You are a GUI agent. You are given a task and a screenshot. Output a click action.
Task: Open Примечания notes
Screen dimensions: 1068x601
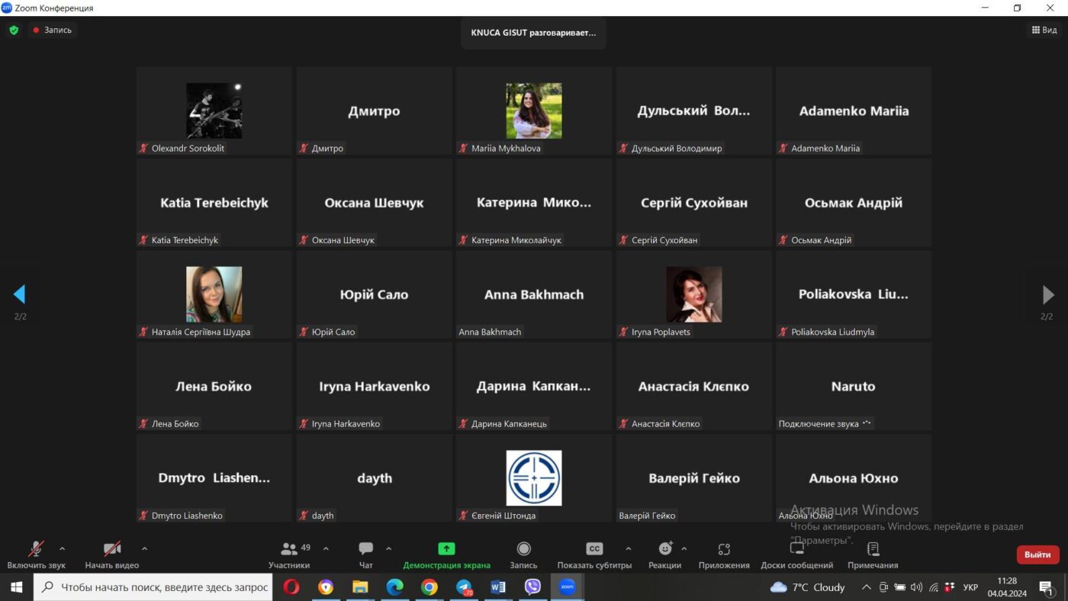tap(873, 555)
